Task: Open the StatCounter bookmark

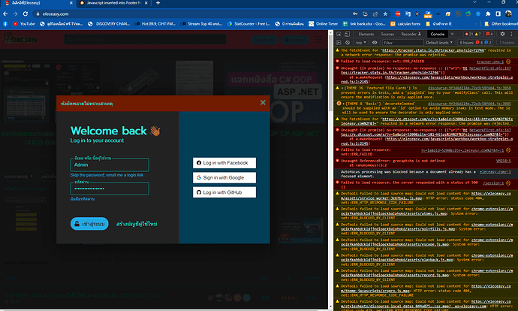Action: (x=248, y=24)
